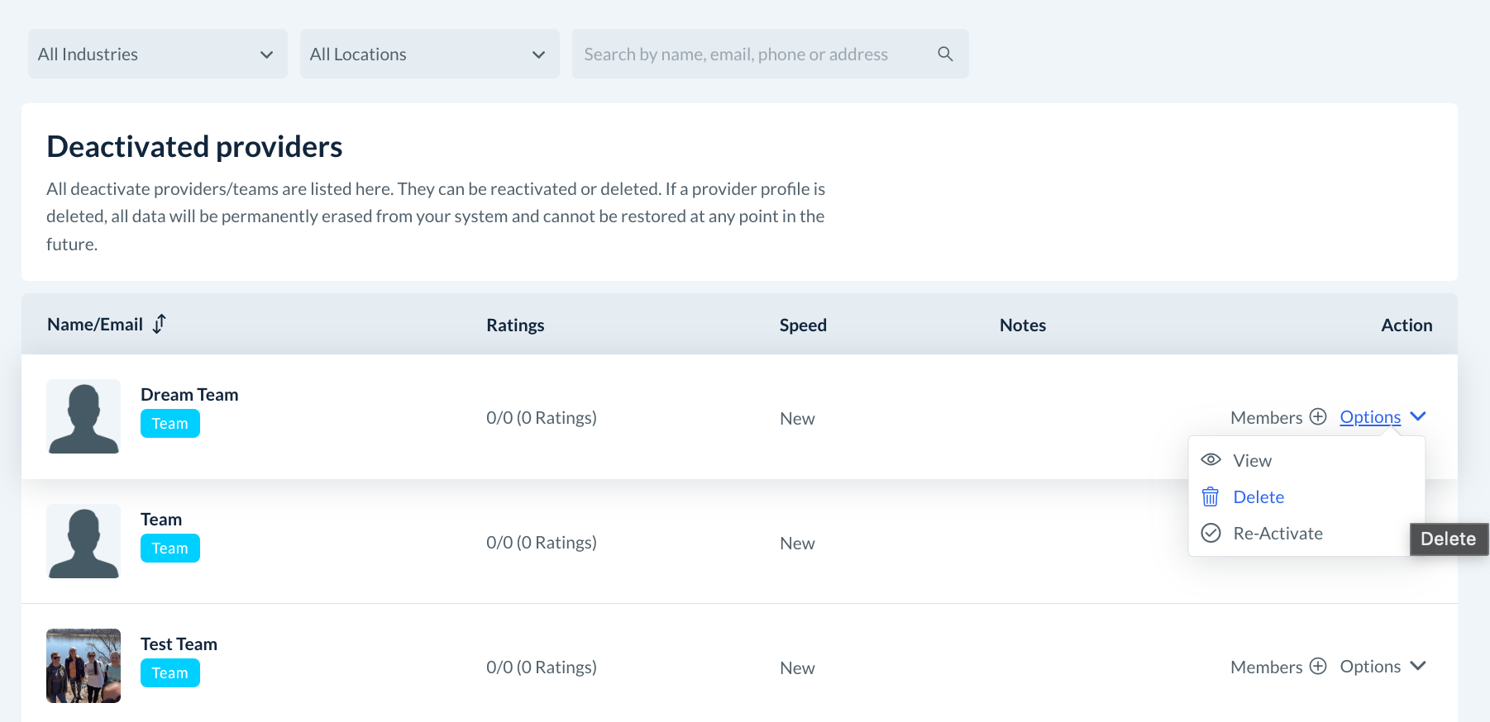
Task: Click the search magnifier icon
Action: pos(945,54)
